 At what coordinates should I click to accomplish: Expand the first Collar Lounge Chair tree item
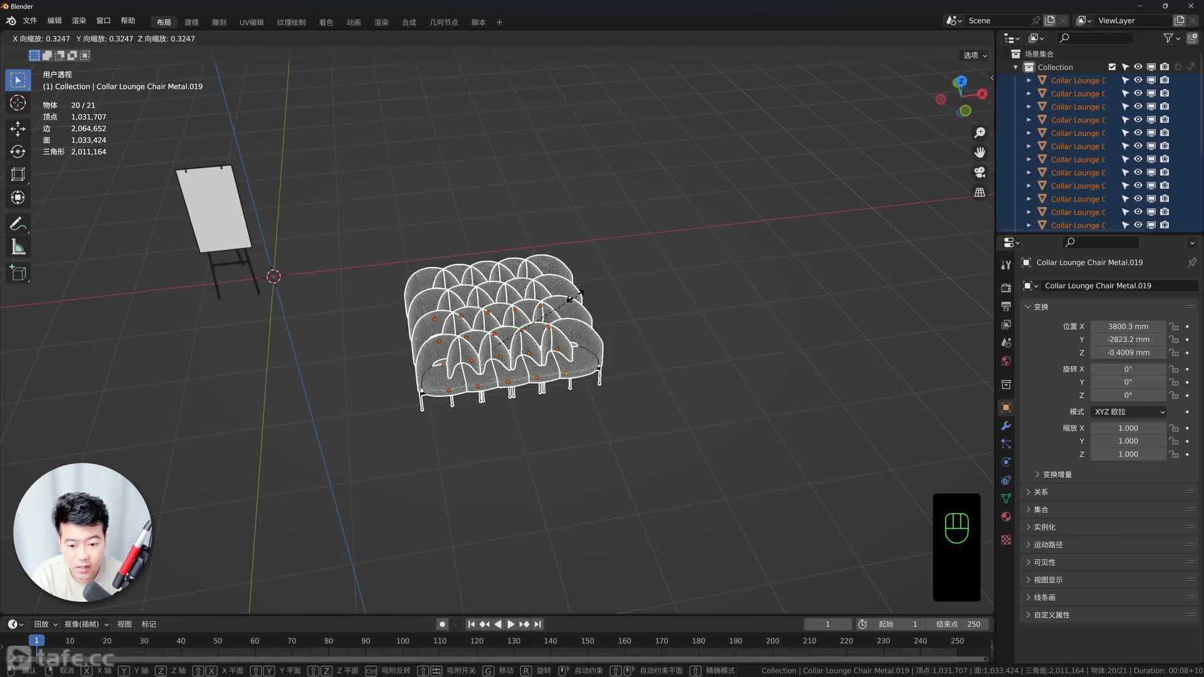pos(1028,80)
